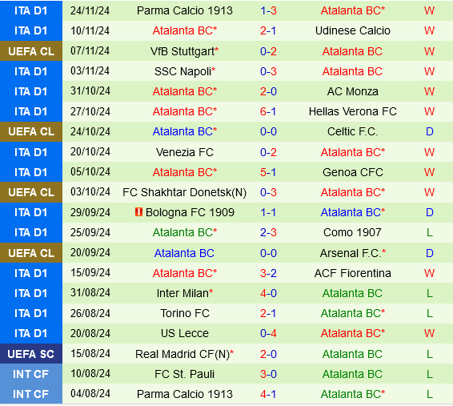Screen dimensions: 453x406
Task: Select the L result for Torino FC match
Action: coord(430,314)
